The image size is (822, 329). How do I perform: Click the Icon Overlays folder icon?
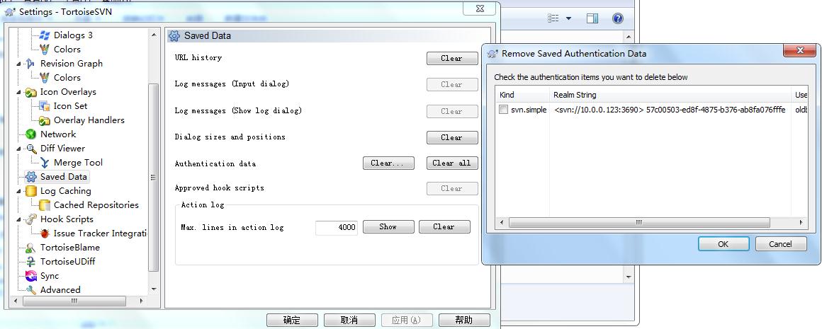(x=31, y=92)
